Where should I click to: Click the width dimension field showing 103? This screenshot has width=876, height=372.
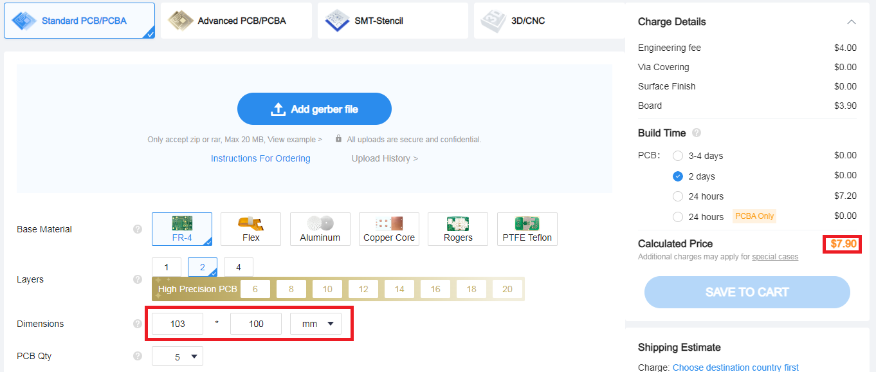point(178,324)
